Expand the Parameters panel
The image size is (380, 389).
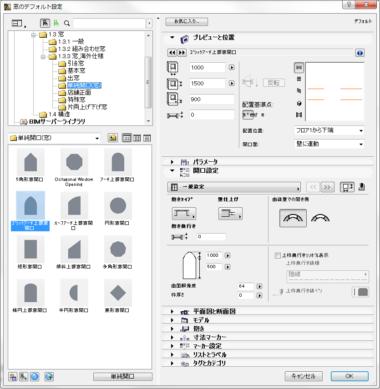172,162
